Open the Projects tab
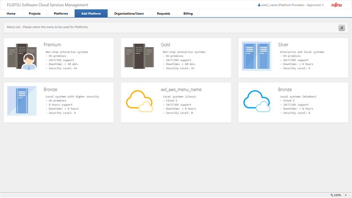 pyautogui.click(x=35, y=14)
